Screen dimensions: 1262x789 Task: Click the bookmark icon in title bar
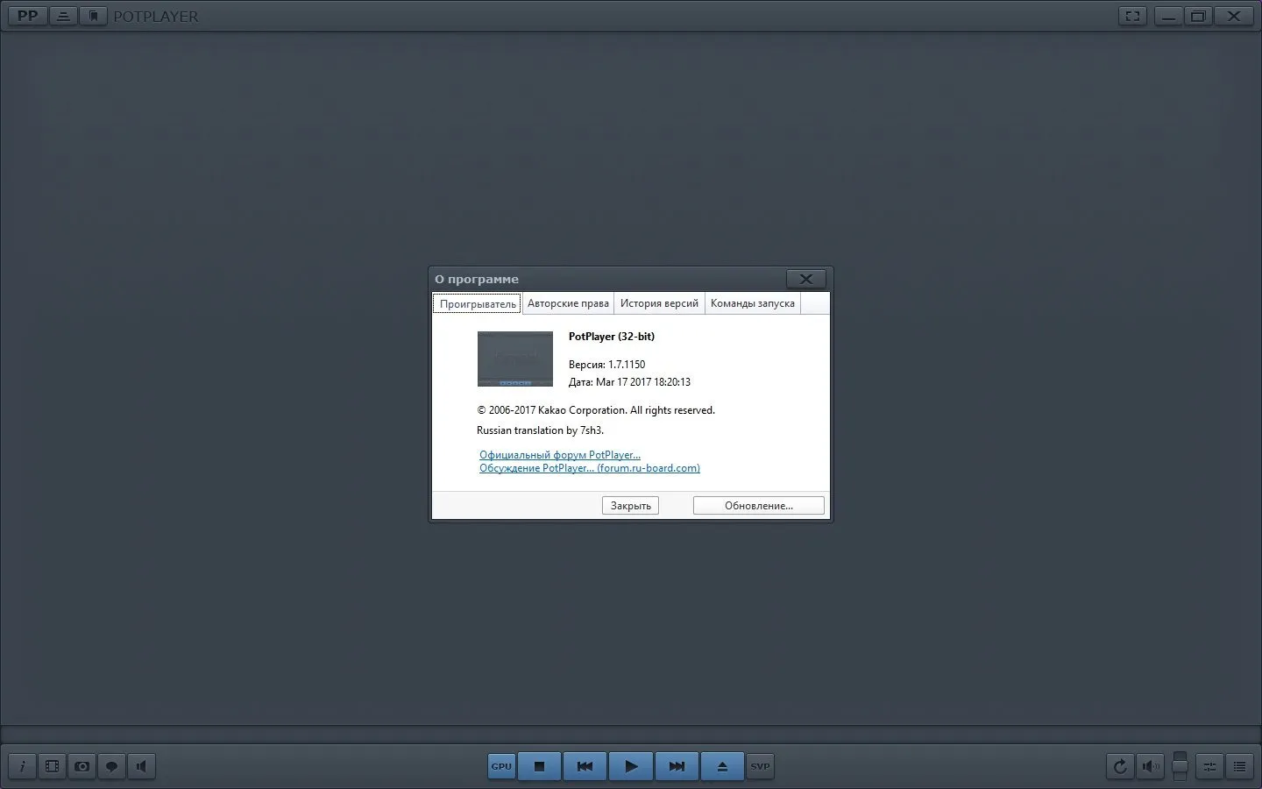click(93, 16)
